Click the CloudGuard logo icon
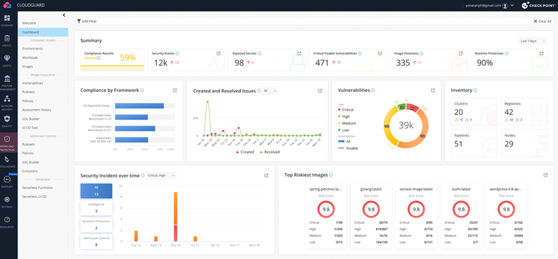 pos(7,5)
